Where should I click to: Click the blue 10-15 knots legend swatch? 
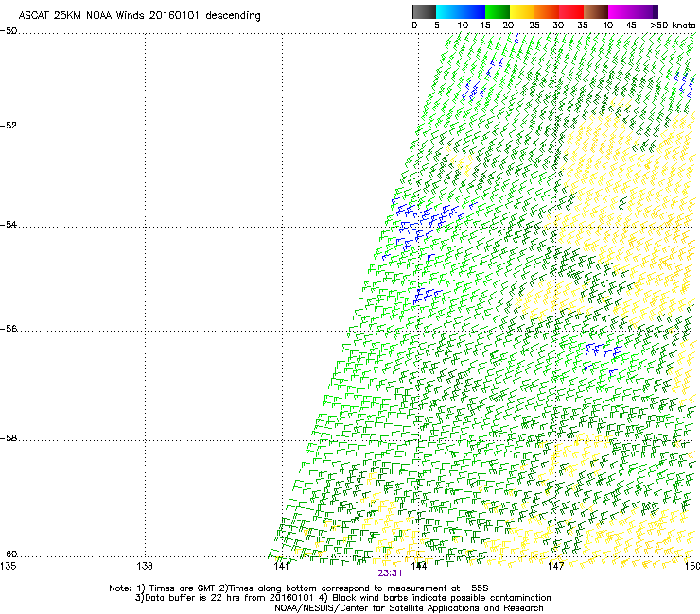click(473, 11)
